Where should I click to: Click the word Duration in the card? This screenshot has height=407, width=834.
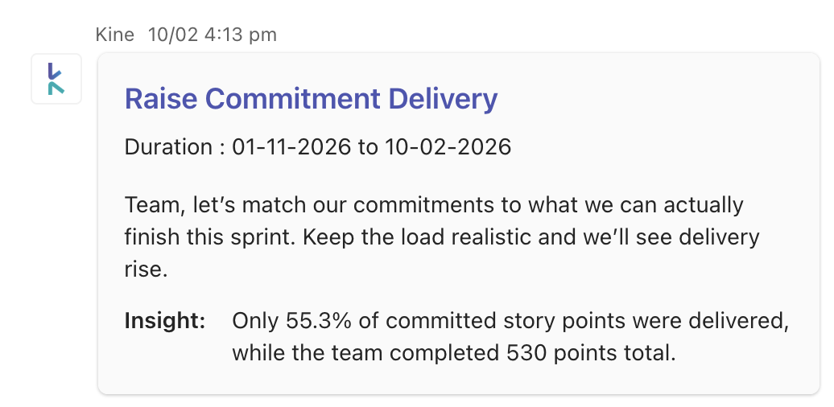[168, 147]
